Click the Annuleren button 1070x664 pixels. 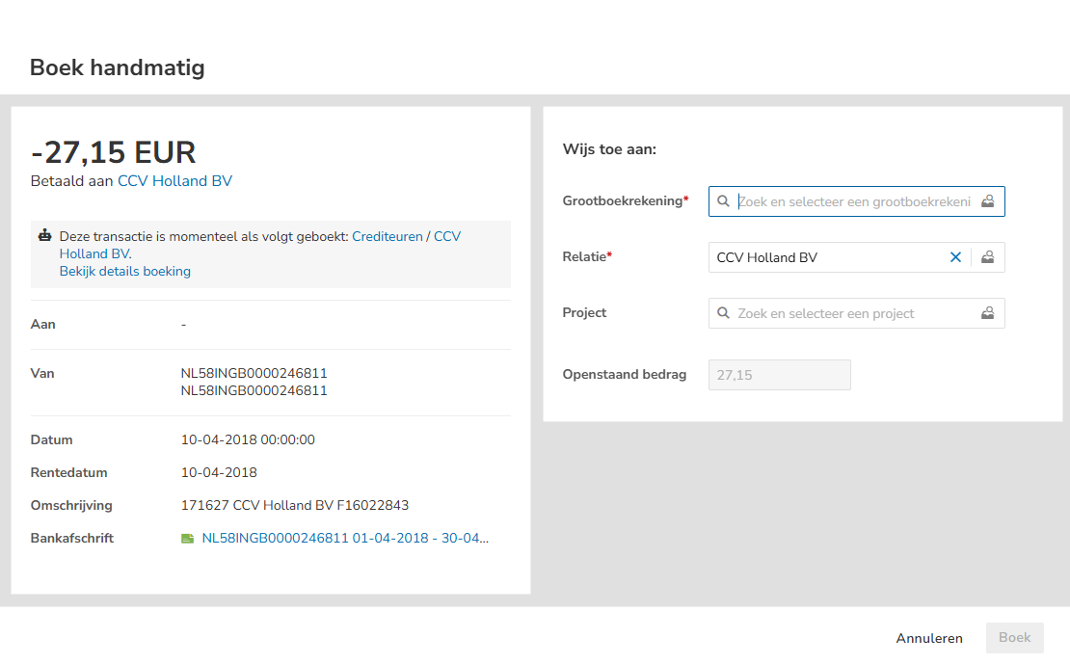click(x=929, y=638)
